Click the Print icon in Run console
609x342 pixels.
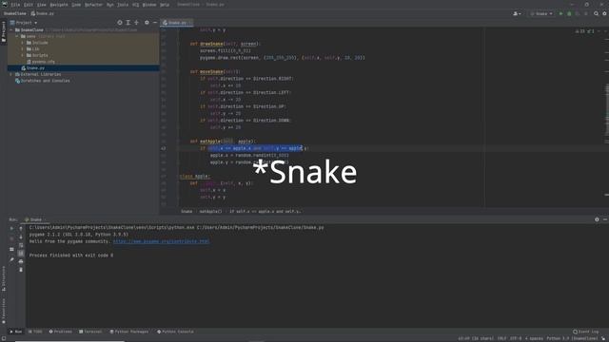pyautogui.click(x=21, y=261)
